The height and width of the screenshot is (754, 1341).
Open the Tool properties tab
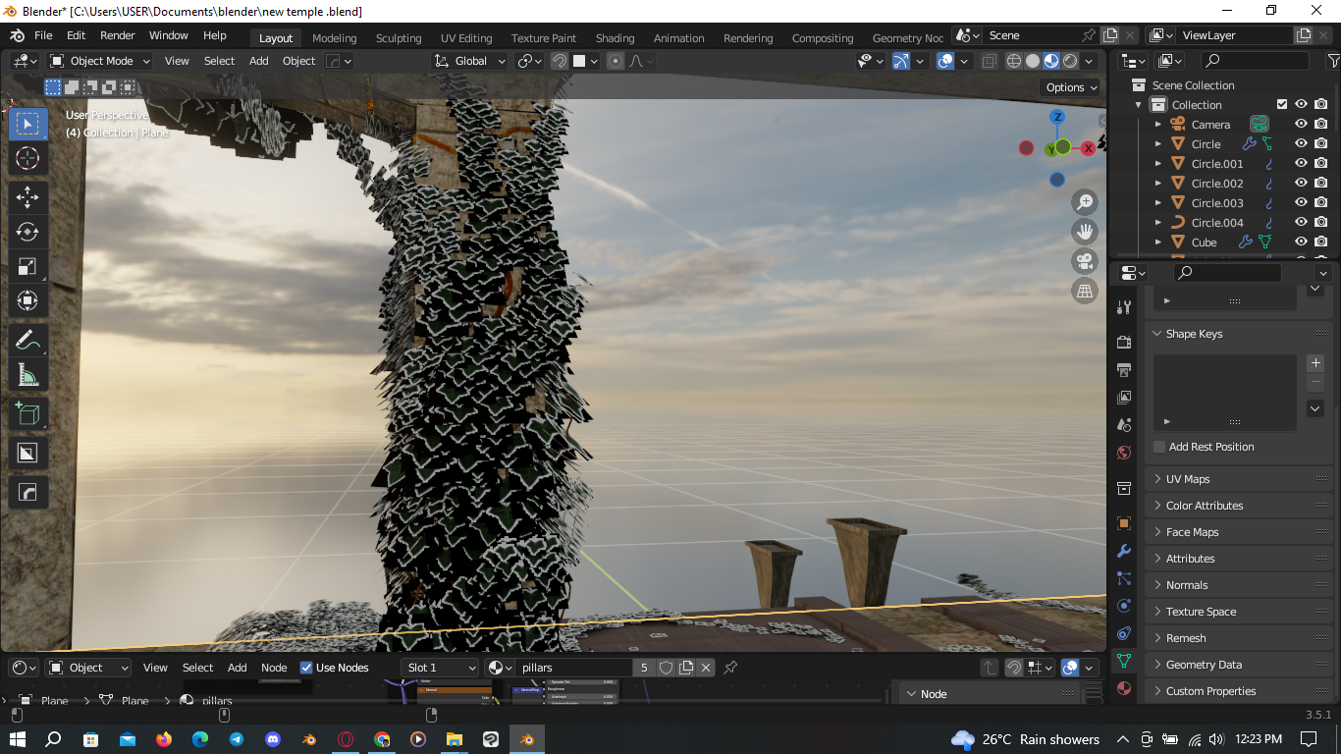point(1124,307)
